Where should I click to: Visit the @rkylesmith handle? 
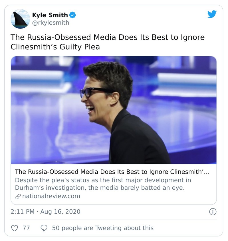pyautogui.click(x=51, y=23)
